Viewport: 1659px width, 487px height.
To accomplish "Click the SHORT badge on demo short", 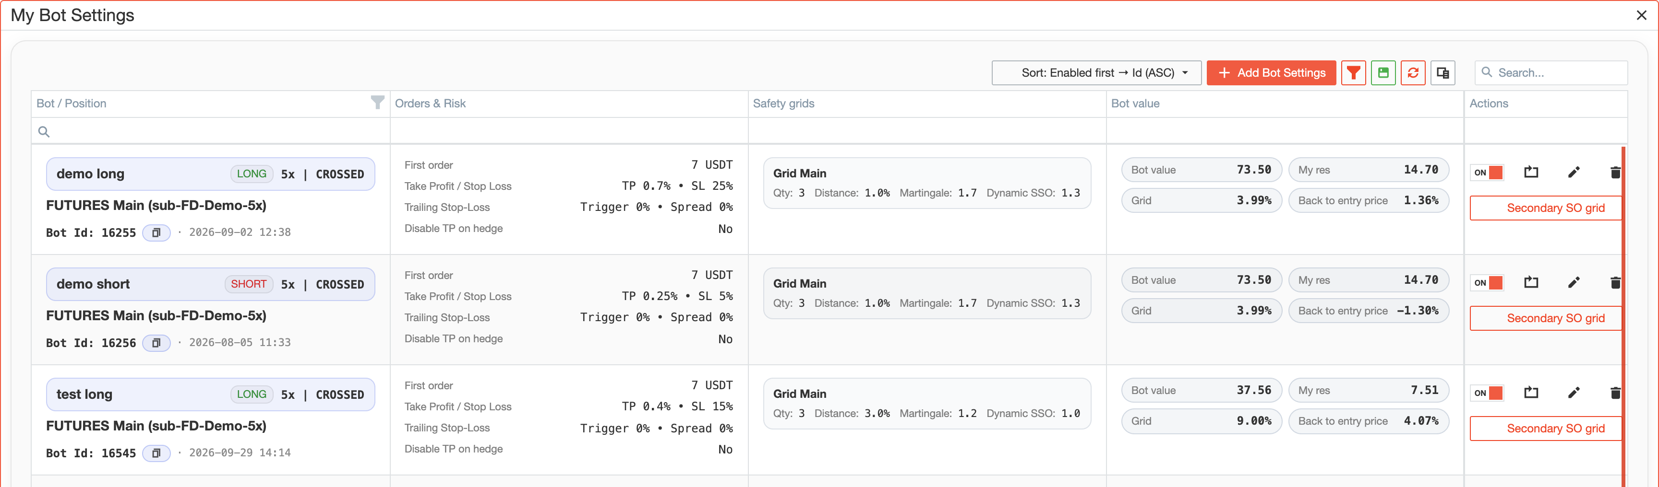I will pyautogui.click(x=249, y=284).
